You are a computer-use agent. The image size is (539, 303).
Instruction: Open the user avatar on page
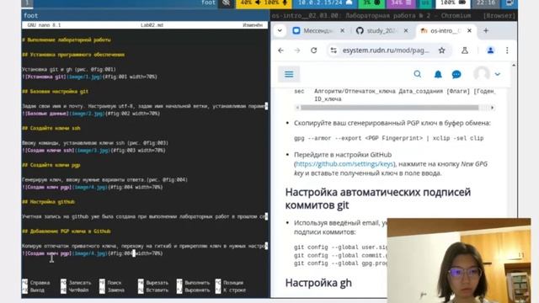coord(482,74)
